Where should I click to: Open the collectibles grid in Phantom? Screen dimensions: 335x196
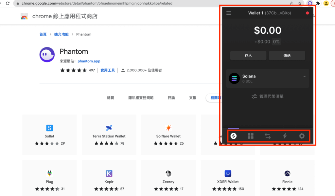(251, 135)
